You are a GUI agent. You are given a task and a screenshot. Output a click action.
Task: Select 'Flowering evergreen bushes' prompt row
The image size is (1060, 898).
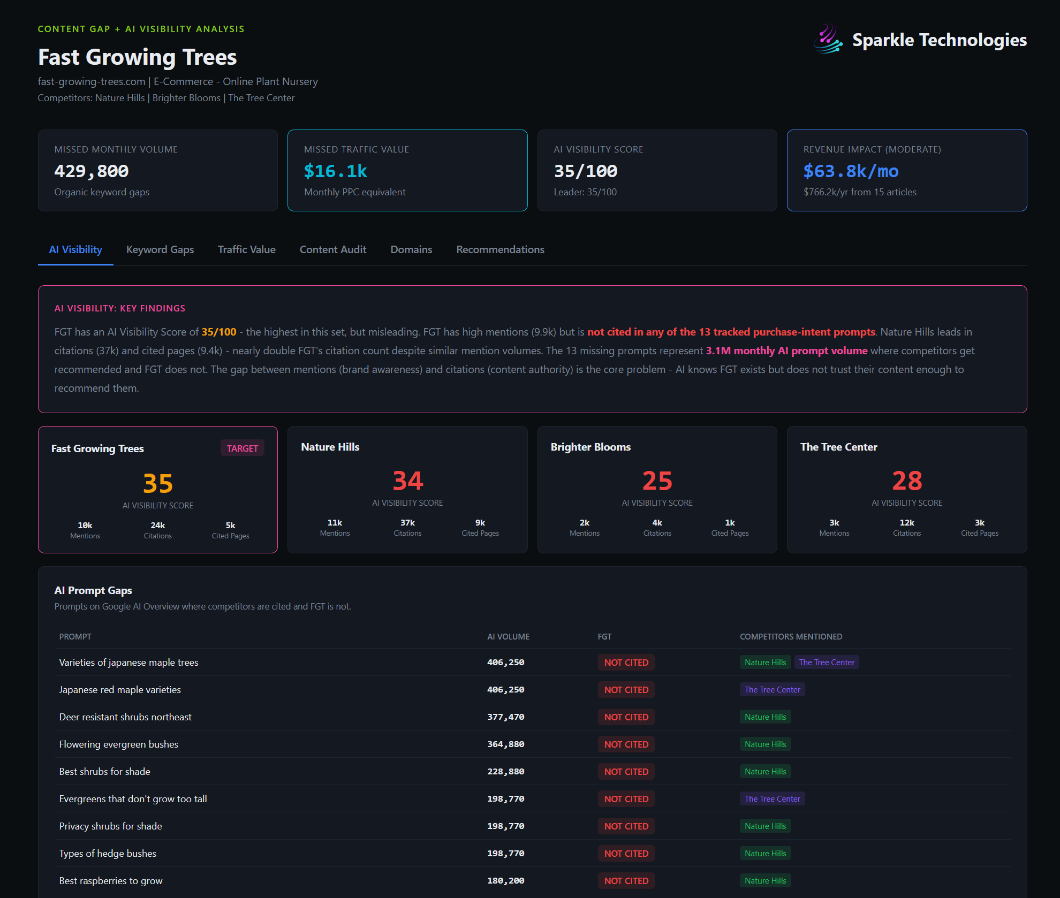point(533,744)
